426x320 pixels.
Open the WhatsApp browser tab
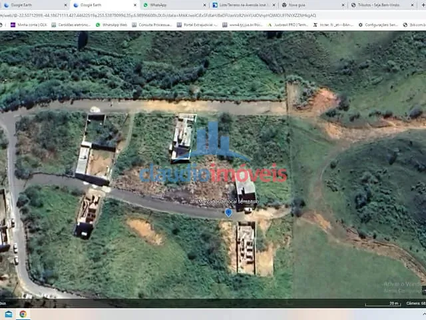174,5
